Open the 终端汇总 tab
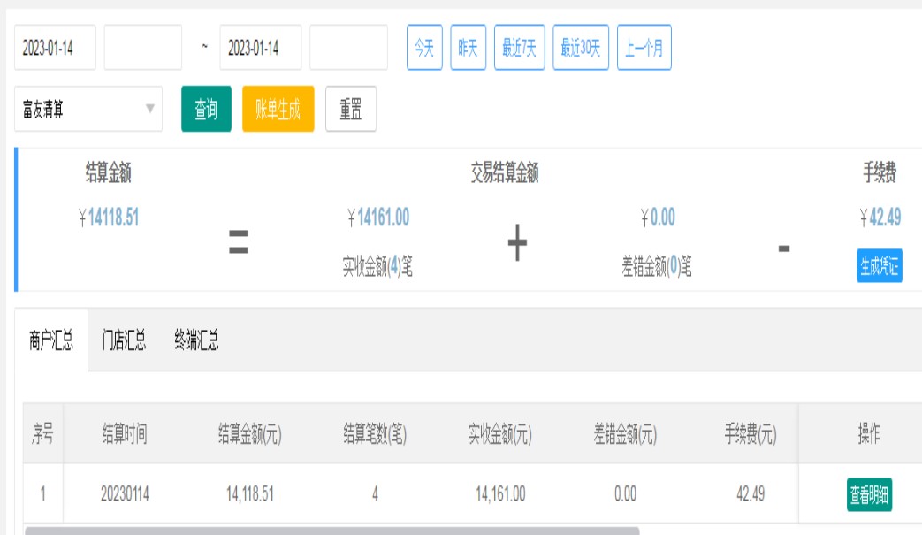 tap(196, 340)
